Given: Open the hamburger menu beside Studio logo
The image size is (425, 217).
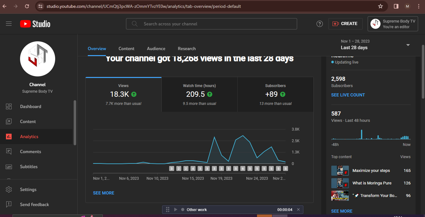Looking at the screenshot, I should [9, 24].
